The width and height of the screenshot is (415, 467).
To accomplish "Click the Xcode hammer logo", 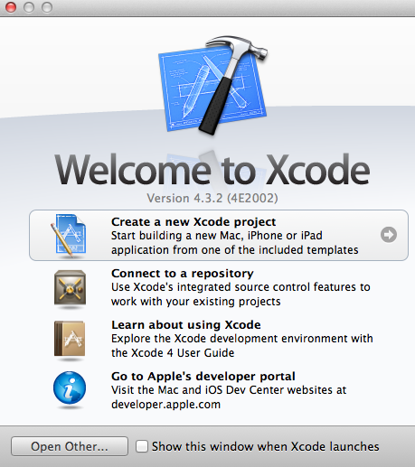I will coord(212,86).
